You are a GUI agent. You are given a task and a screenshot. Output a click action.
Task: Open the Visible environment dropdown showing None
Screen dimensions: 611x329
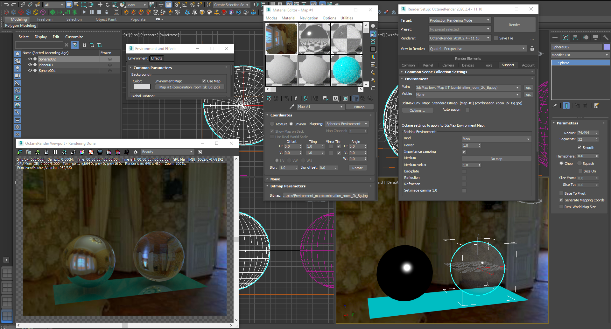point(468,94)
